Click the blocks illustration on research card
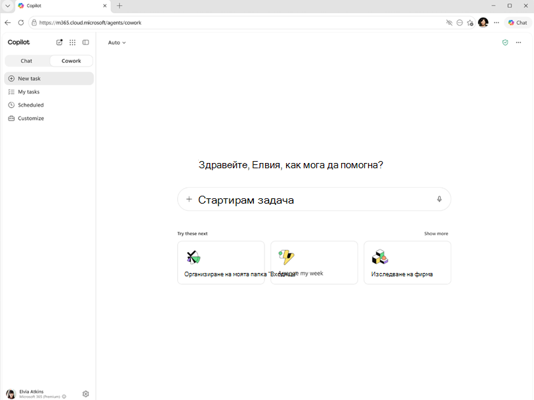 point(380,257)
